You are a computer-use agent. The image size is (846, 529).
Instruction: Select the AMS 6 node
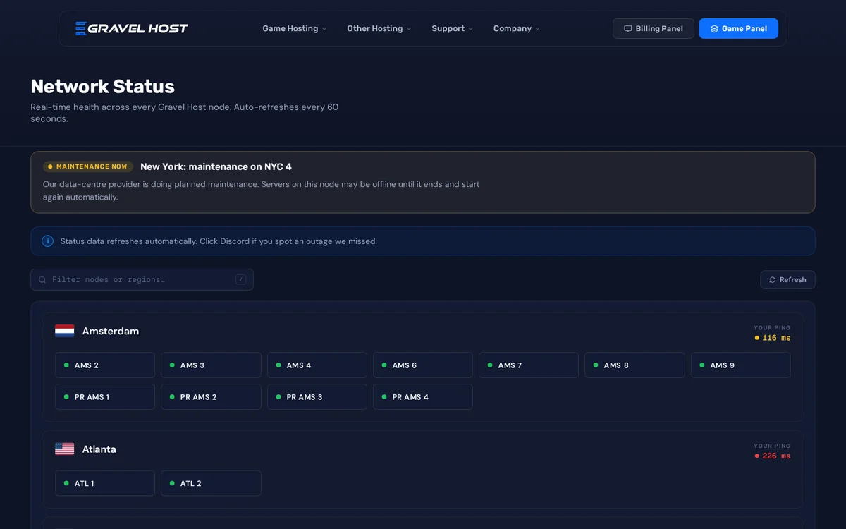click(423, 365)
